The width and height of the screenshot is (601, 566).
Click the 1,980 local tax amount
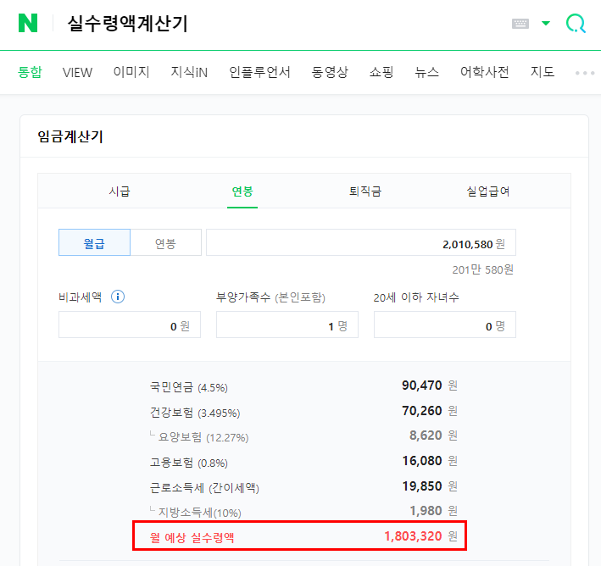point(426,510)
